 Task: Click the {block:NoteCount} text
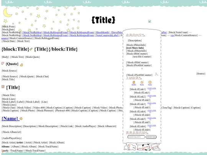point(178,33)
